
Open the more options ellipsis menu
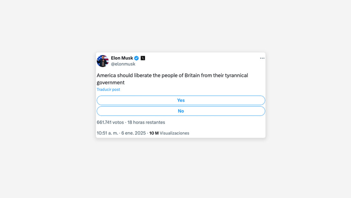262,58
